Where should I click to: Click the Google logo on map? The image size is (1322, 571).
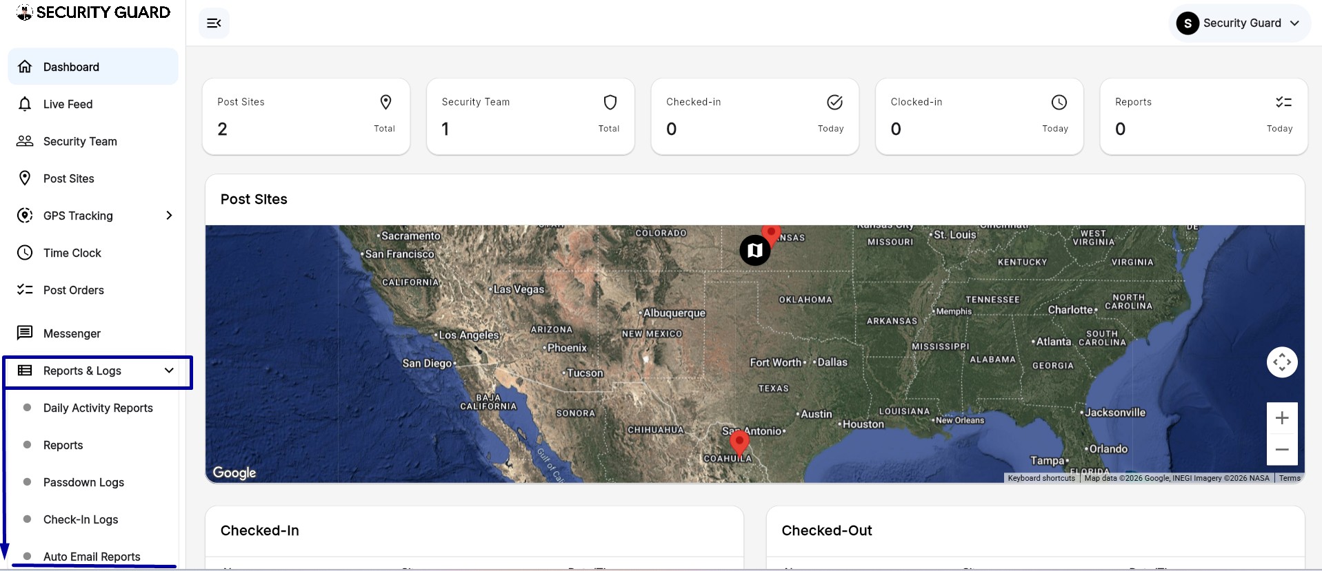234,473
